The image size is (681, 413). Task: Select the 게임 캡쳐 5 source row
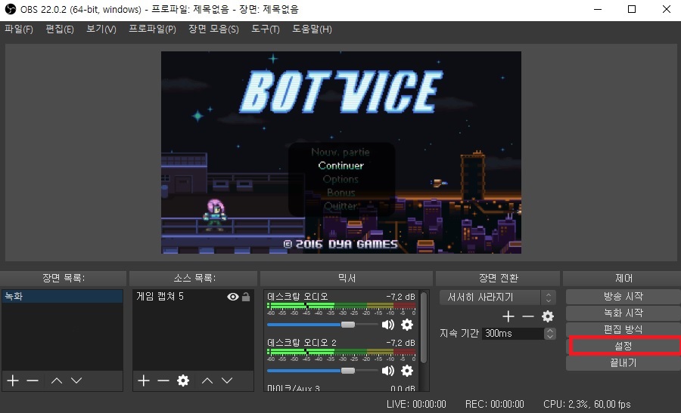tap(193, 297)
